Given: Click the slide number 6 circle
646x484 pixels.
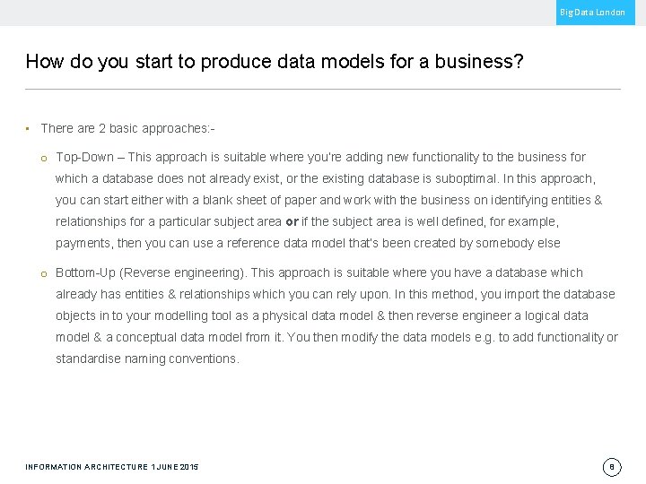Looking at the screenshot, I should [611, 466].
